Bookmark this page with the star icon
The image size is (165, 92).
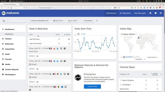click(x=119, y=8)
